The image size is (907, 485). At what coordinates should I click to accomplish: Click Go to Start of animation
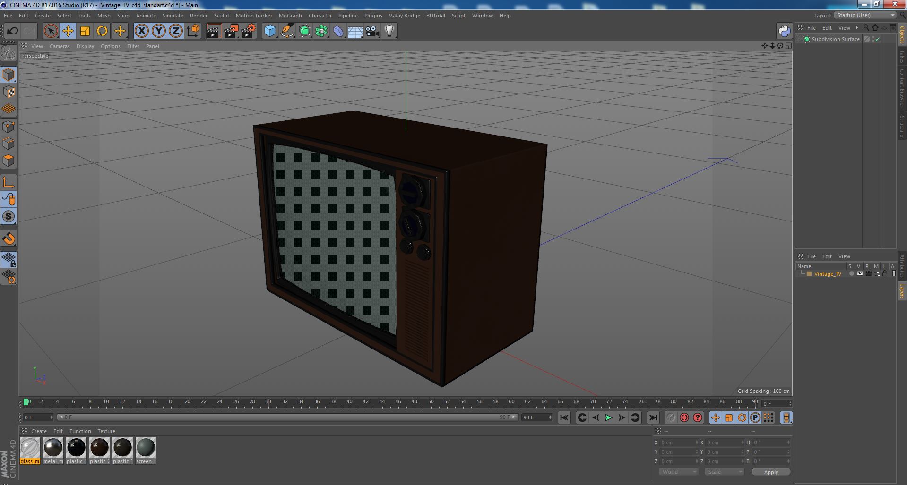click(564, 417)
